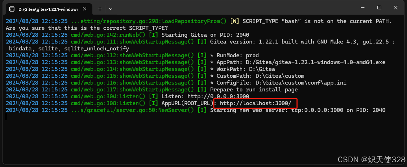
Task: Click the Listen: http://0.0.0.0:3000 text
Action: [205, 96]
